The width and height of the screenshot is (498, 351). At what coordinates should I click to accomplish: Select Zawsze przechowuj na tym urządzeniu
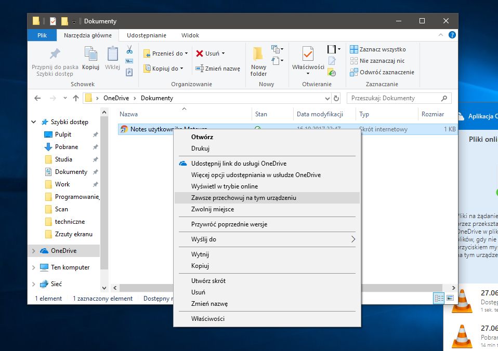pos(243,198)
